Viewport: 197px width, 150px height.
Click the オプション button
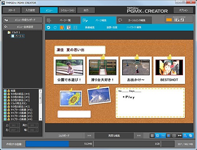pos(183,10)
